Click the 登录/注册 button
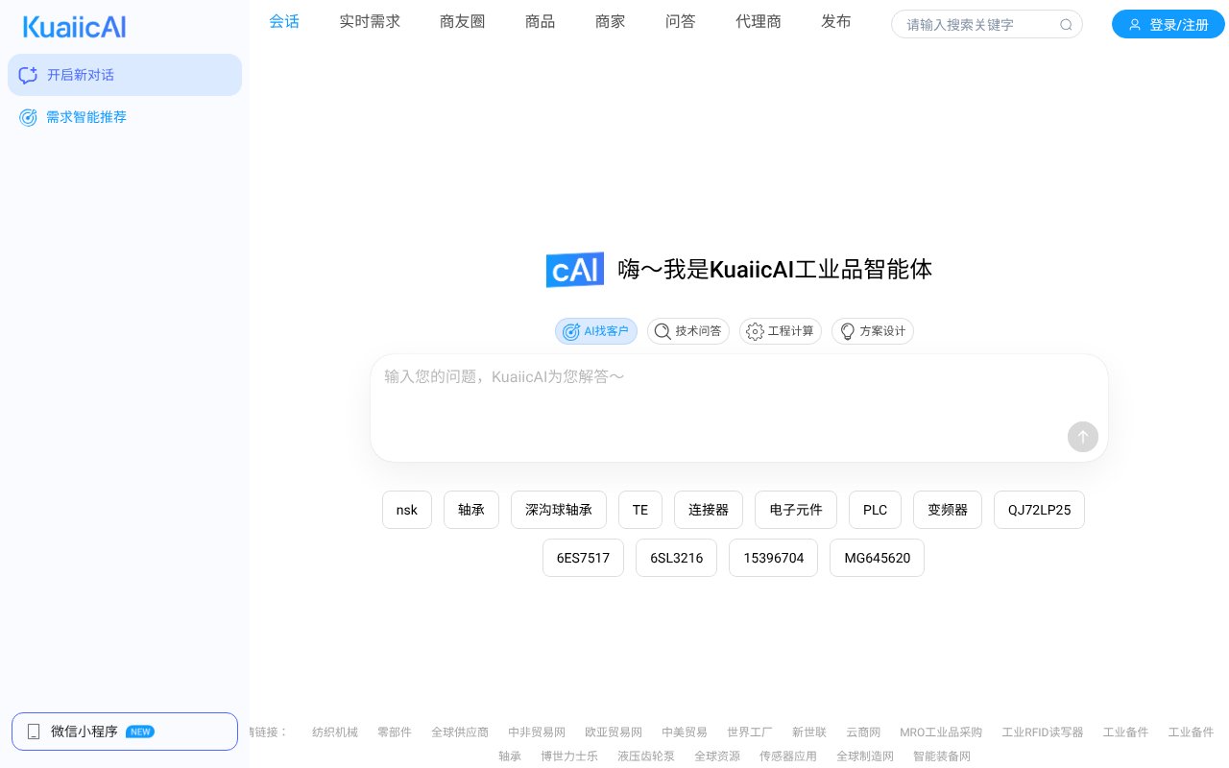Screen dimensions: 1229x768 [x=1169, y=25]
